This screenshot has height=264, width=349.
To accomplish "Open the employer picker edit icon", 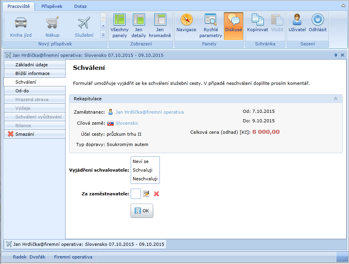I will tap(146, 194).
